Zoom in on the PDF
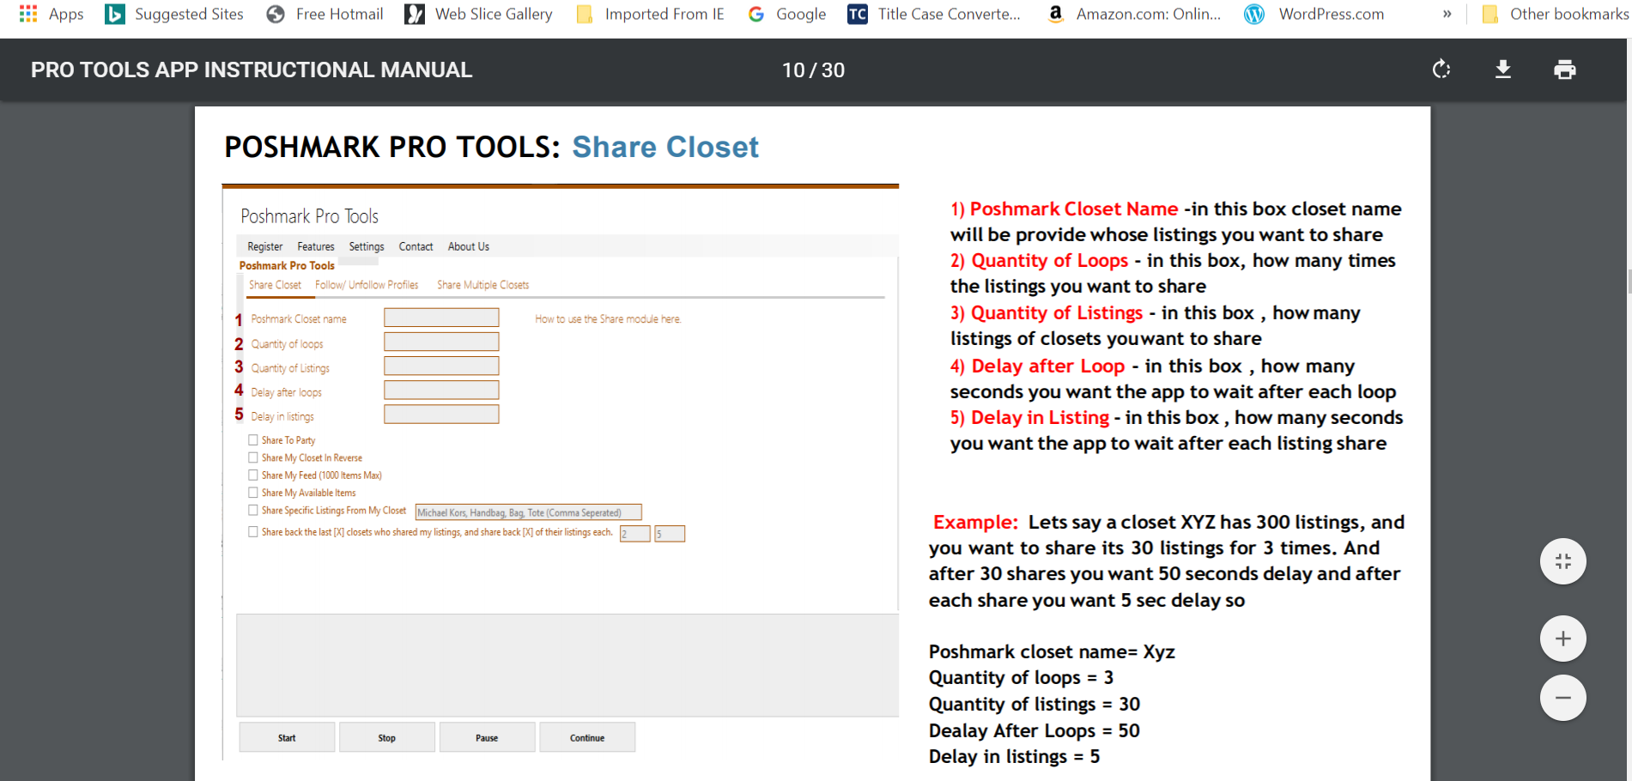 (1563, 639)
